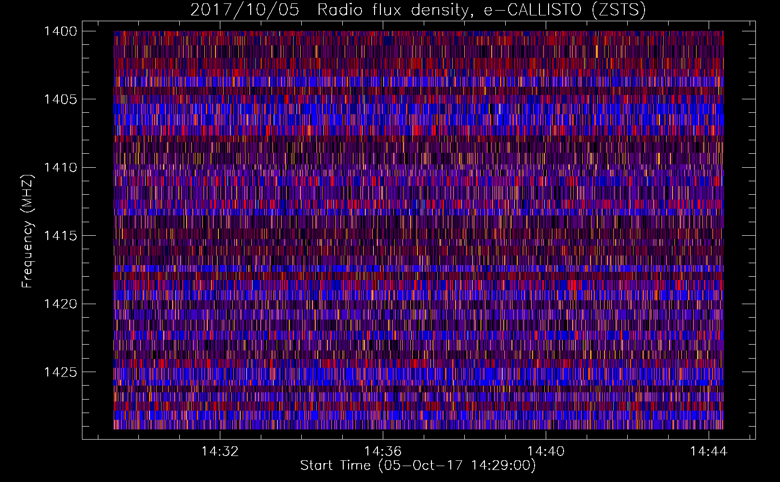This screenshot has width=780, height=482.
Task: Click the 1405 frequency tick label
Action: (x=60, y=99)
